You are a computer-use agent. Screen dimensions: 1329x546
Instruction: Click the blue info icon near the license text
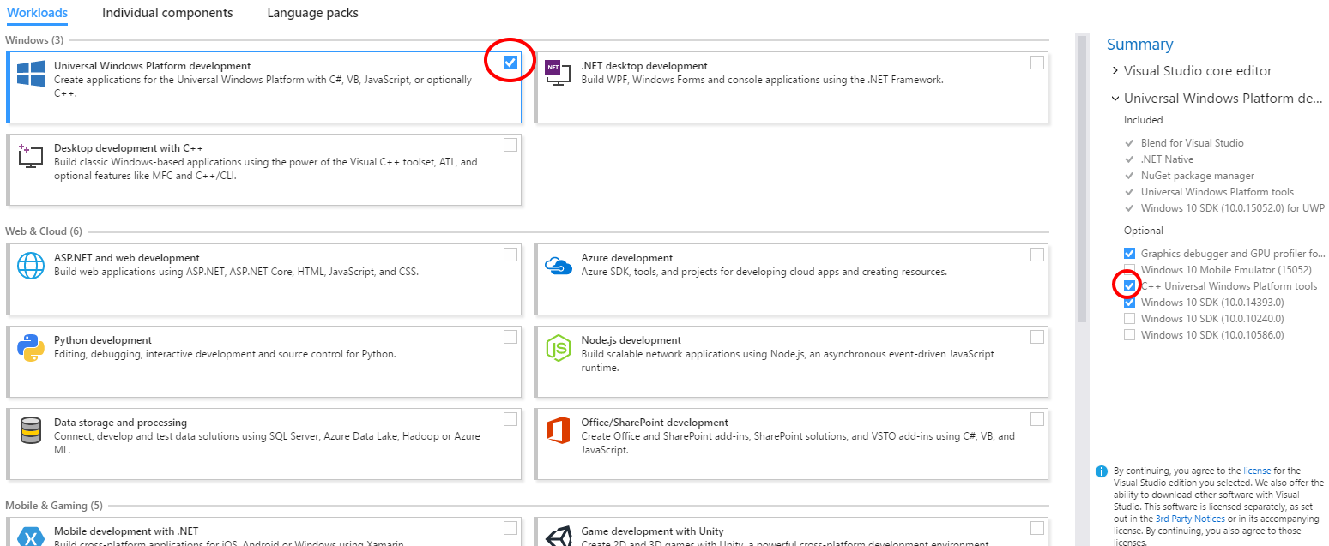click(x=1101, y=471)
